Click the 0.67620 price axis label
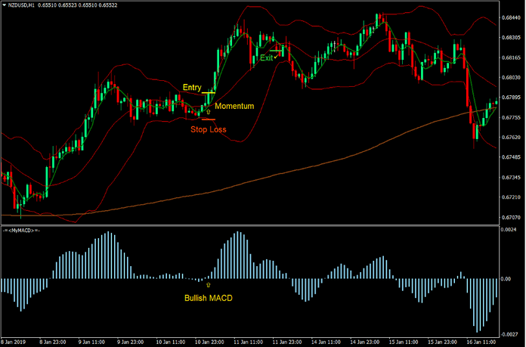526x347 pixels. (x=511, y=138)
